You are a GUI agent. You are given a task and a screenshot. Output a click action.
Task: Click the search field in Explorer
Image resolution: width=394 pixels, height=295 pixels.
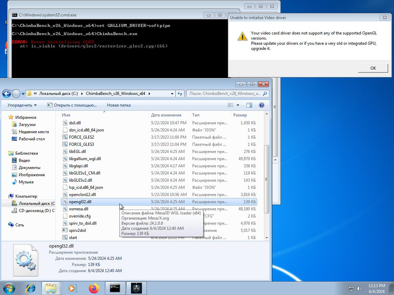click(x=225, y=94)
